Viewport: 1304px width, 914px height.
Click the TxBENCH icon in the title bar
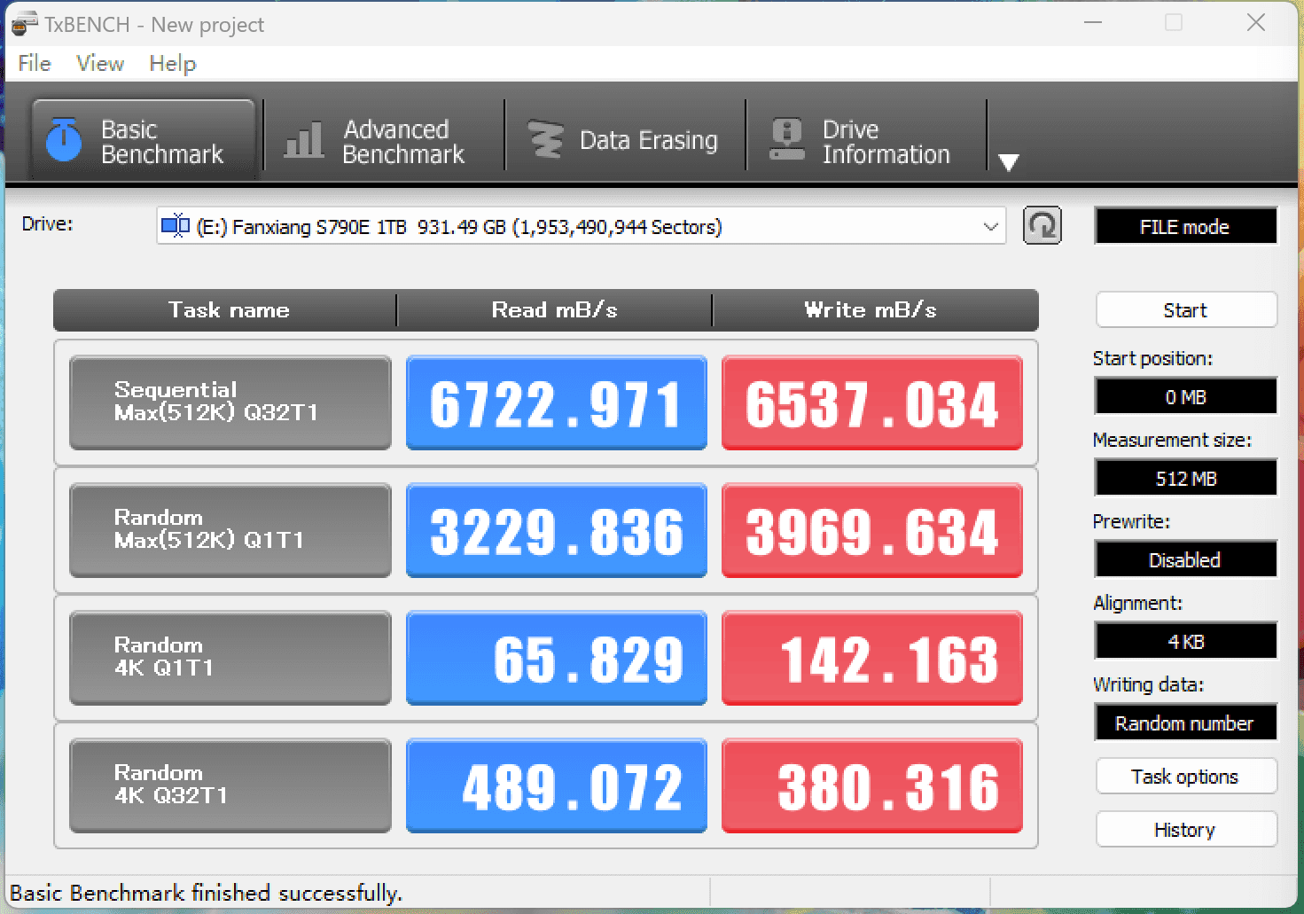22,24
